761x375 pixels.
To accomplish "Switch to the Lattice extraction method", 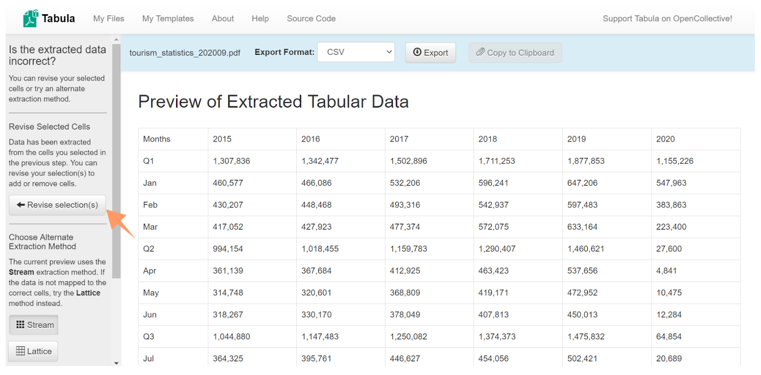I will pos(33,351).
